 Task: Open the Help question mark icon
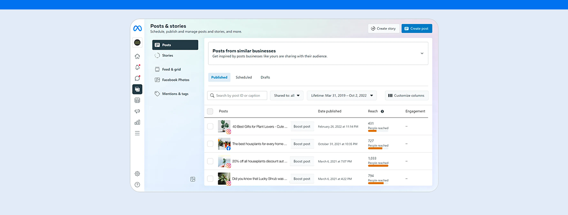[x=137, y=184]
